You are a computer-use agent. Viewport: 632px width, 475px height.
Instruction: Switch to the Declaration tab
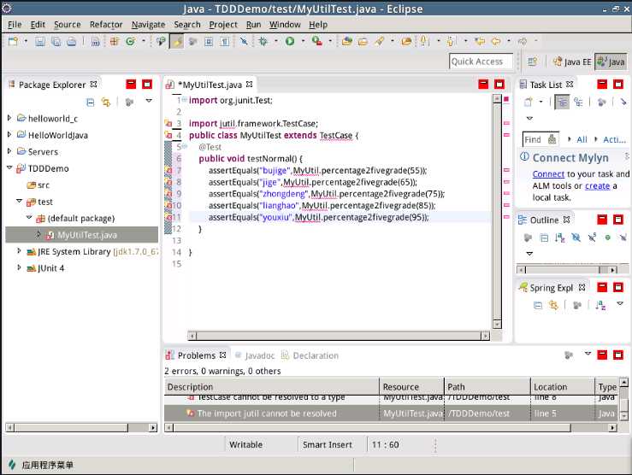[x=310, y=355]
